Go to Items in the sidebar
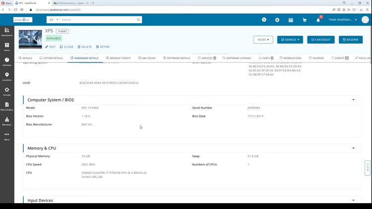Screen dimensions: 372x209 7,47
